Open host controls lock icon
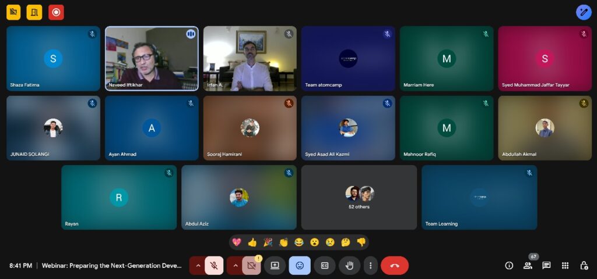 click(584, 266)
